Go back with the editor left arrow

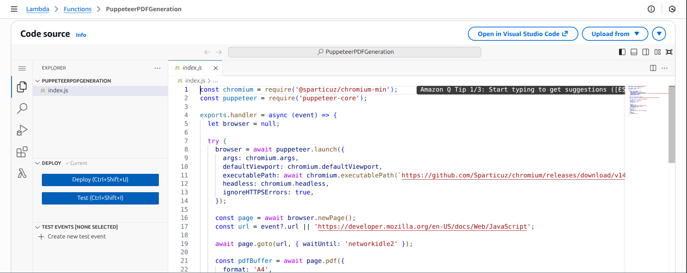click(x=207, y=52)
